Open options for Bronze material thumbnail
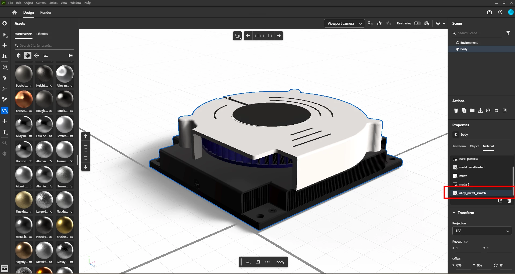The height and width of the screenshot is (274, 515). [x=30, y=111]
